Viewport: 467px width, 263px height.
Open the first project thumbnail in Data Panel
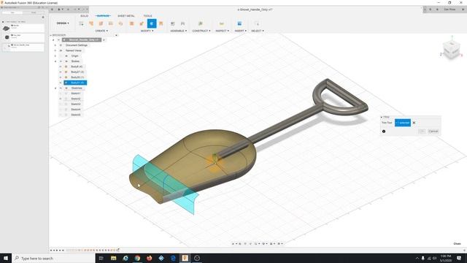pos(7,28)
